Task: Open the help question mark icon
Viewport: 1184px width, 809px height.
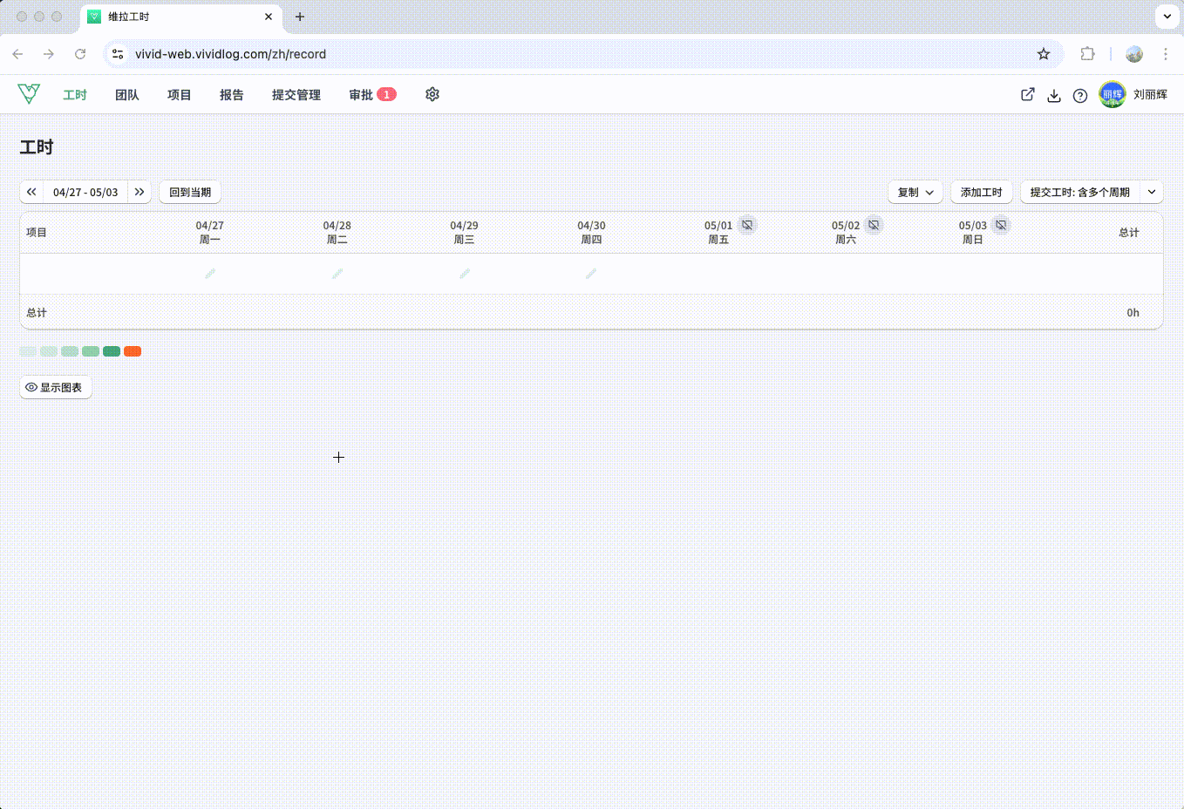Action: pyautogui.click(x=1080, y=95)
